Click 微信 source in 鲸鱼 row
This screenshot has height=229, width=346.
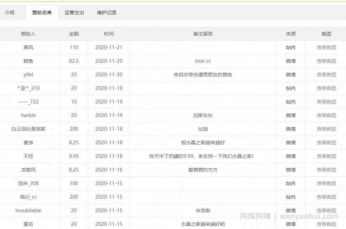pyautogui.click(x=291, y=61)
